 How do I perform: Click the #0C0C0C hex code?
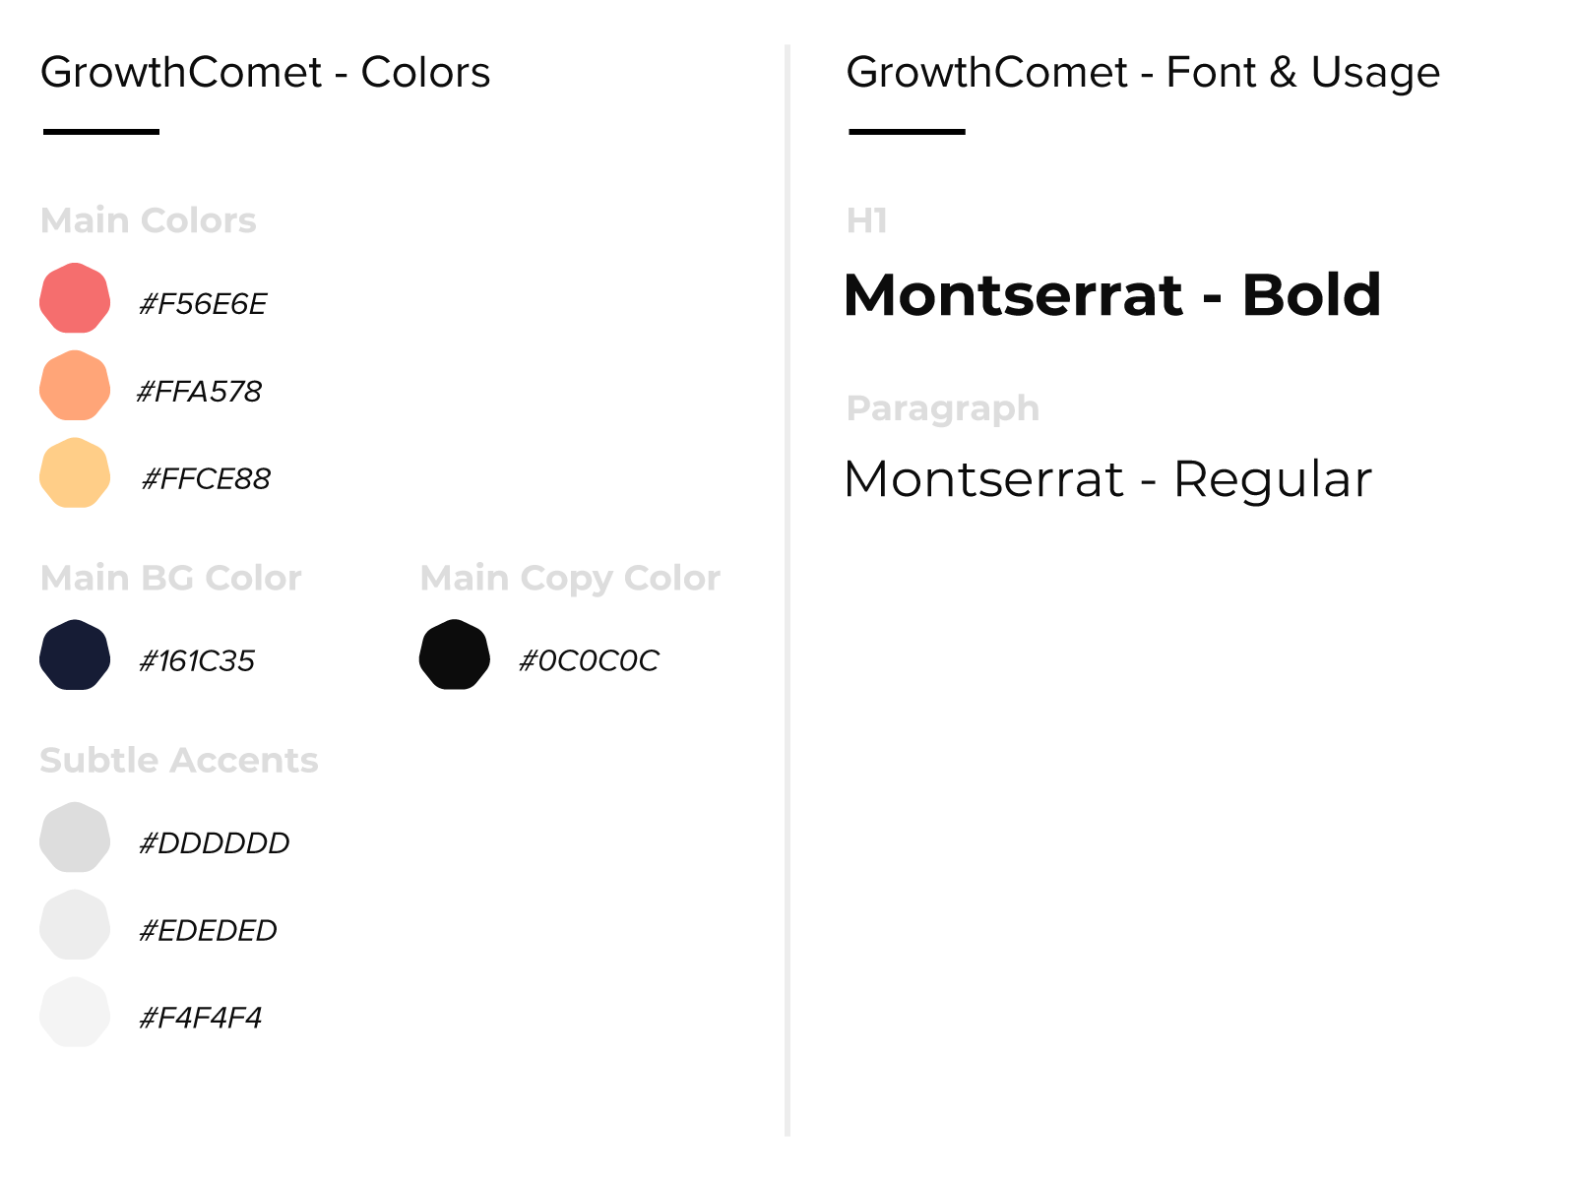point(589,661)
